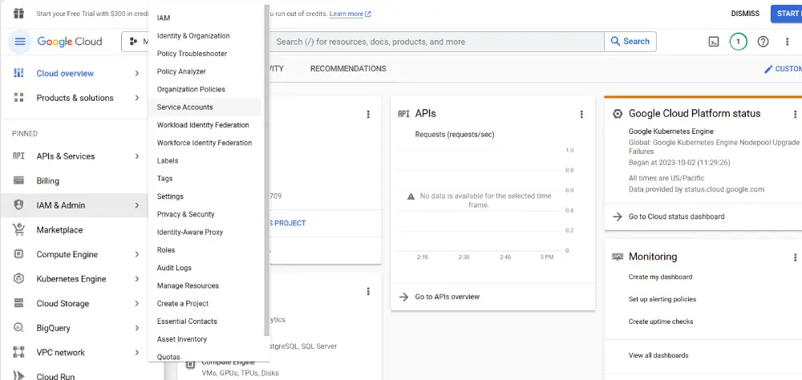Click the IAM & Admin shield icon
The height and width of the screenshot is (380, 802).
point(19,205)
